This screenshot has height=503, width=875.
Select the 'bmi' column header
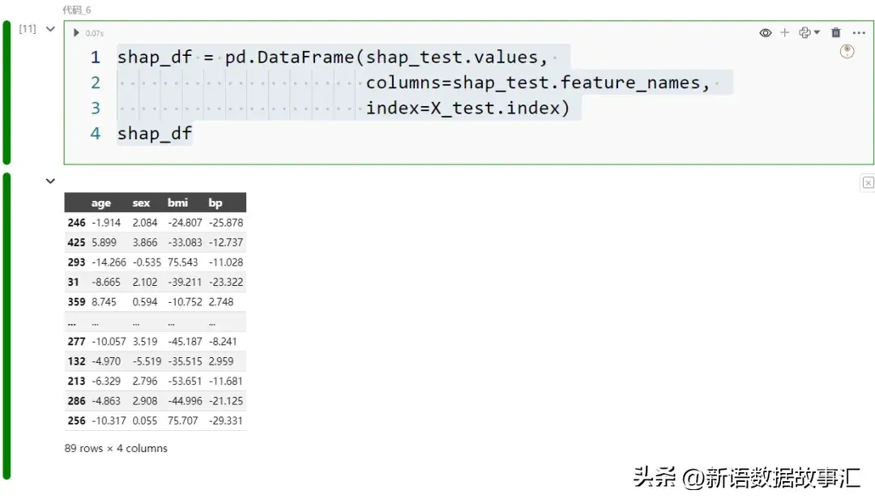[x=177, y=203]
